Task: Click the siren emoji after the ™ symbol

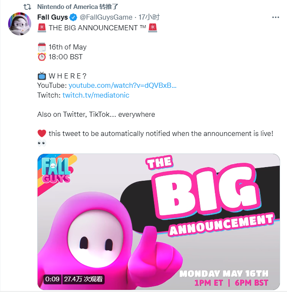Action: [152, 28]
